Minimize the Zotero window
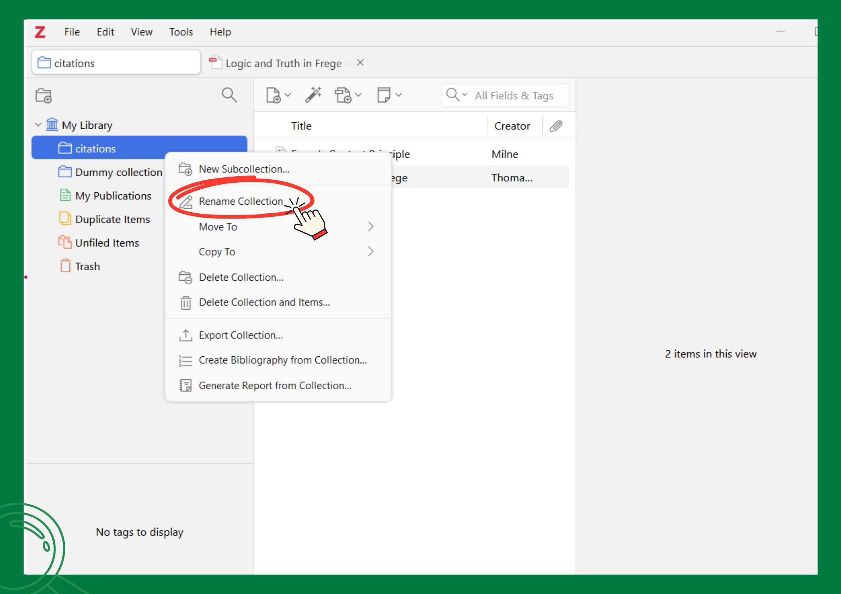 coord(780,31)
